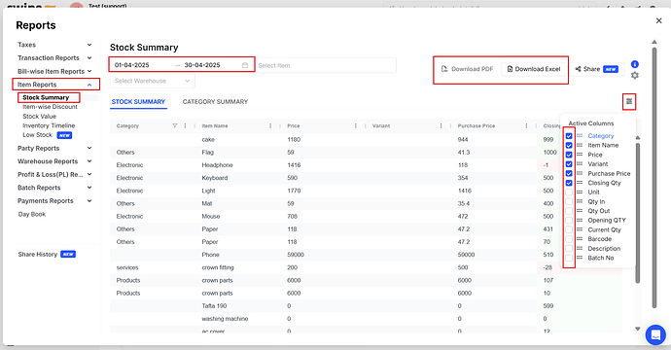The height and width of the screenshot is (350, 671).
Task: Click the scroll-down arrow at table bottom
Action: click(638, 329)
